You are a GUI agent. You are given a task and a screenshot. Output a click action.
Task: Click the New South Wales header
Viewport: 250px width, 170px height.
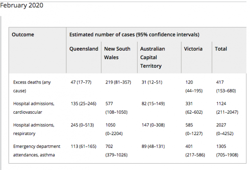[117, 53]
